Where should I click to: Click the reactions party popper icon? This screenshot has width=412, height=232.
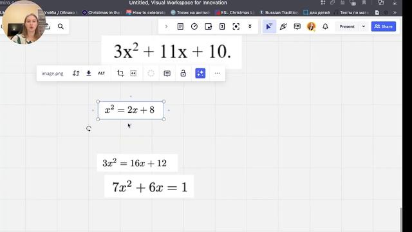point(283,26)
